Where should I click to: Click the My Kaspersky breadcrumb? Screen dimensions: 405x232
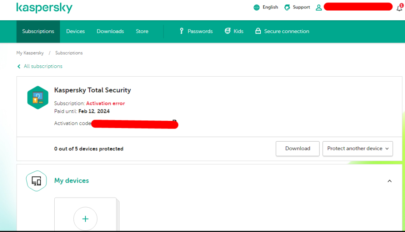tap(30, 53)
